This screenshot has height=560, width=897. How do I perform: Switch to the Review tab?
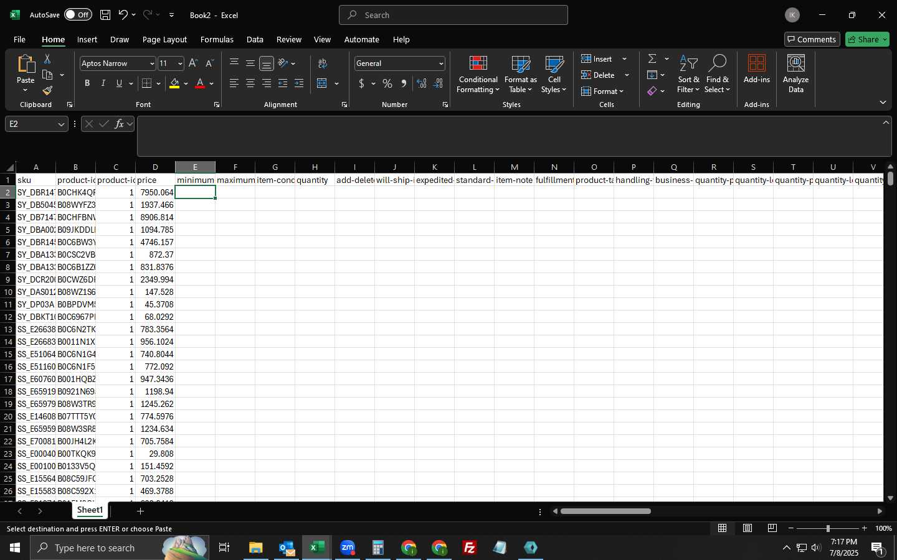tap(289, 39)
